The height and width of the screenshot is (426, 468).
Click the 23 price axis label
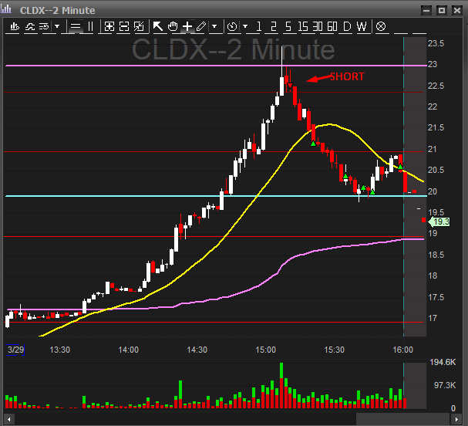(433, 64)
